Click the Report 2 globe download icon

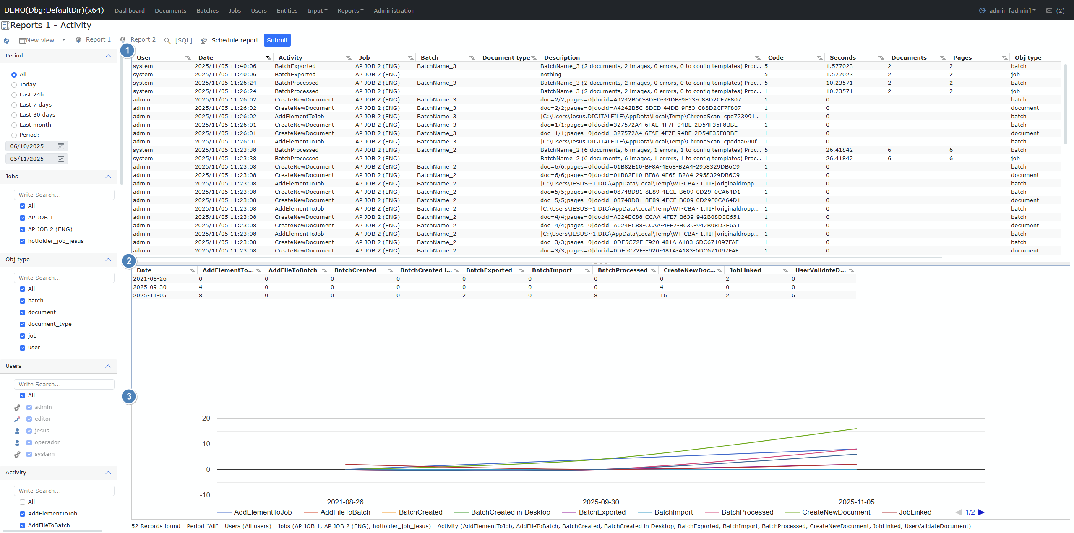pyautogui.click(x=123, y=40)
